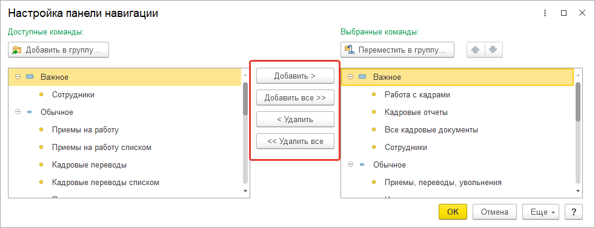Collapse Важное group in selected commands
This screenshot has height=228, width=595.
pos(350,77)
